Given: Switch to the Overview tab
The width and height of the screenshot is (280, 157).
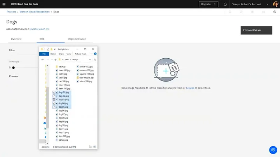Looking at the screenshot, I should (x=16, y=39).
